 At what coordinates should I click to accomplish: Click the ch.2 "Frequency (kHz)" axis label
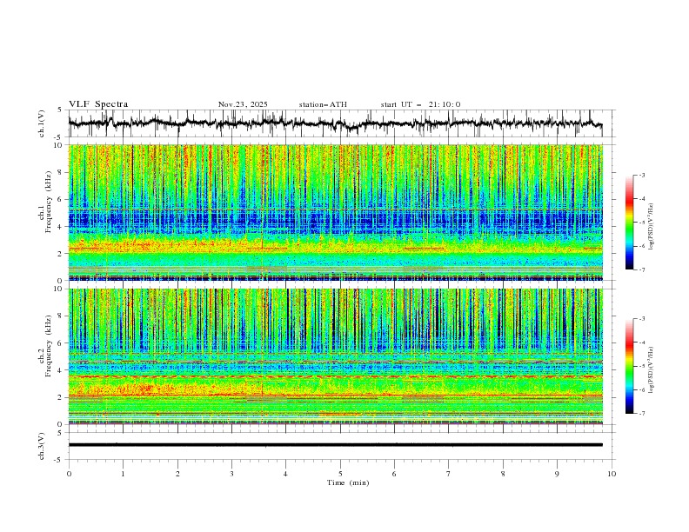coord(49,345)
